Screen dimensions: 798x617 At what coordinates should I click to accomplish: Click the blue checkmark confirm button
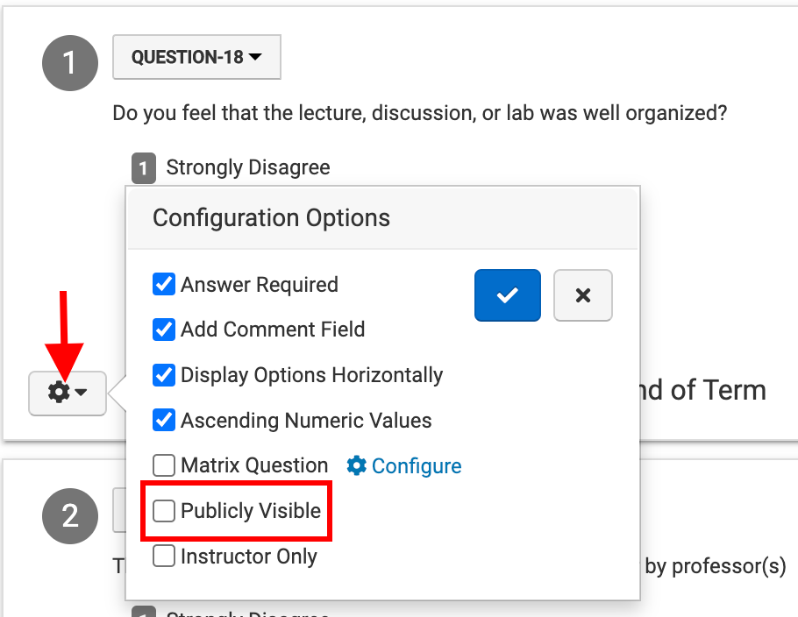pyautogui.click(x=507, y=295)
